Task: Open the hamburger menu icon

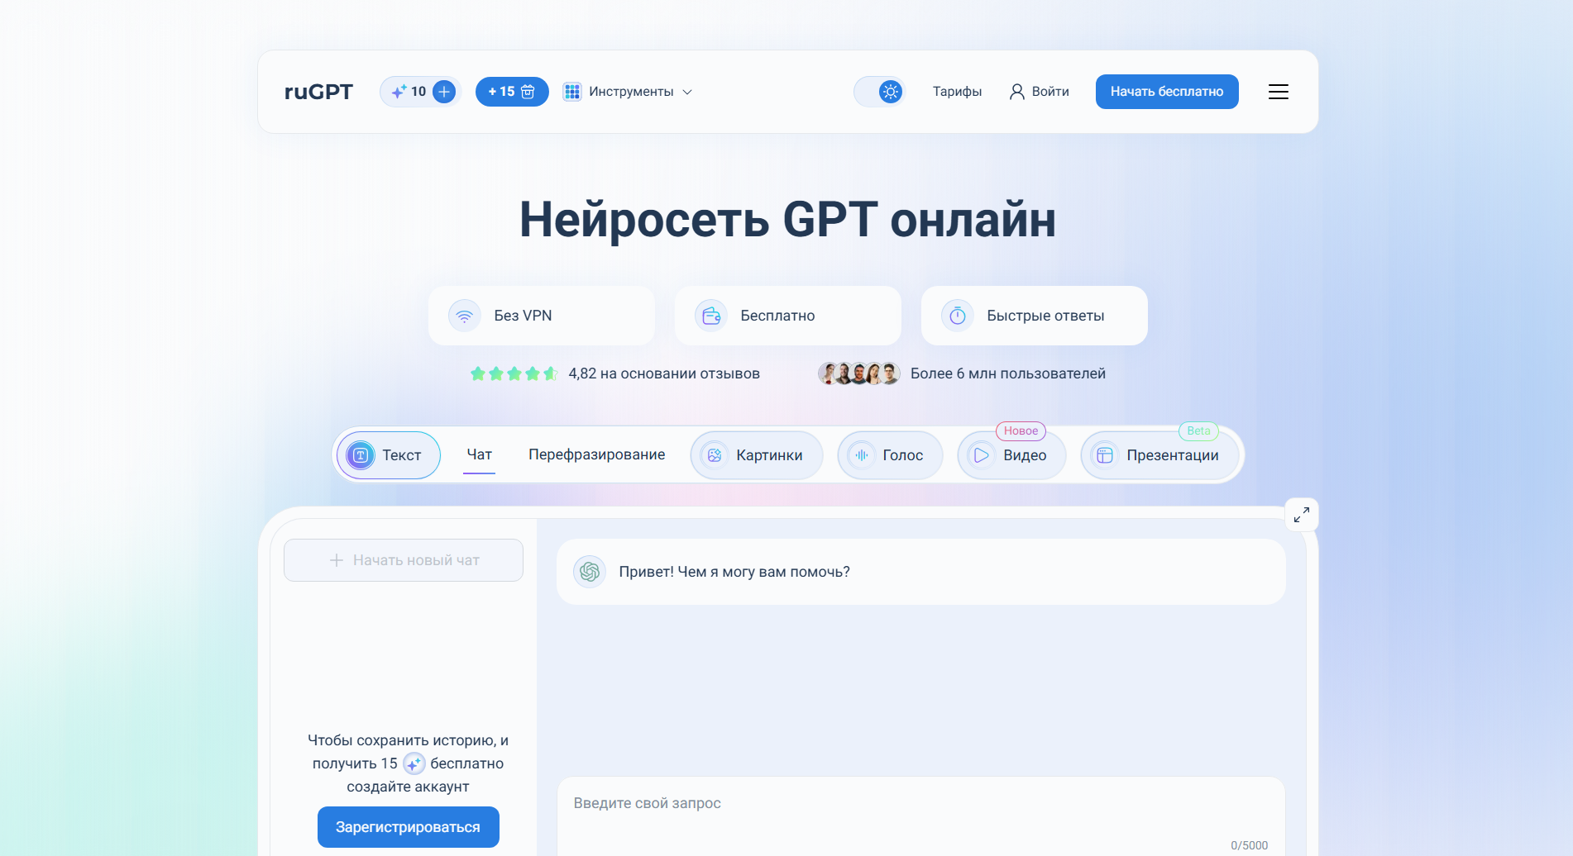Action: click(1278, 92)
